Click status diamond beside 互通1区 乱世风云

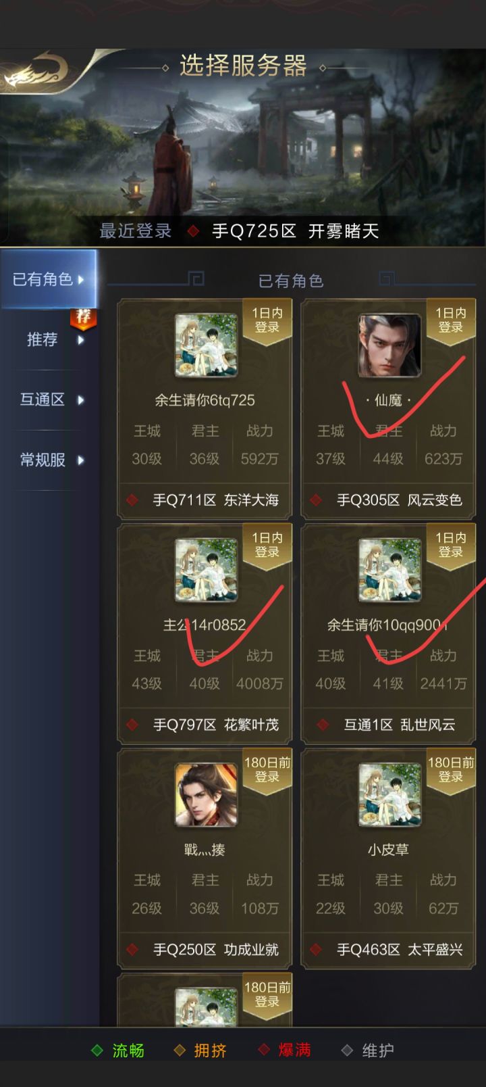tap(323, 725)
